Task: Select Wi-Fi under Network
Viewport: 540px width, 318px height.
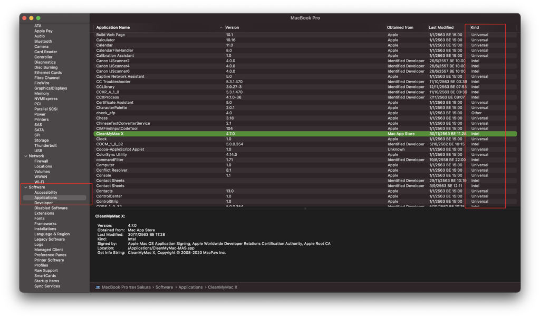Action: [x=40, y=182]
